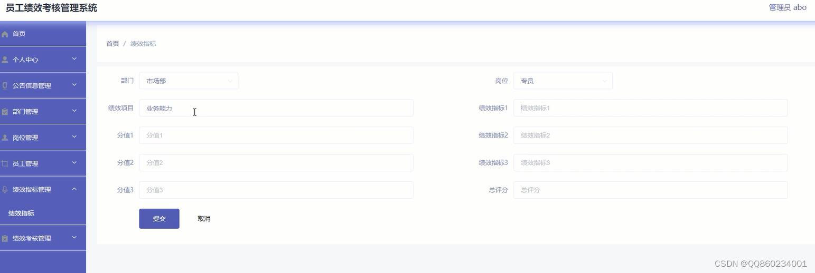Click the 提交 submit button
Screen dimensions: 815x273
tap(159, 219)
